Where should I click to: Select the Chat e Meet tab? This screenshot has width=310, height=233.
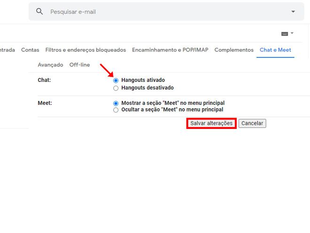click(x=275, y=50)
